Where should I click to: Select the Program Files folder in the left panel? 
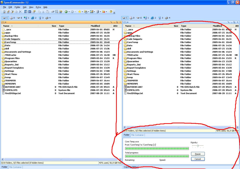(x=12, y=58)
